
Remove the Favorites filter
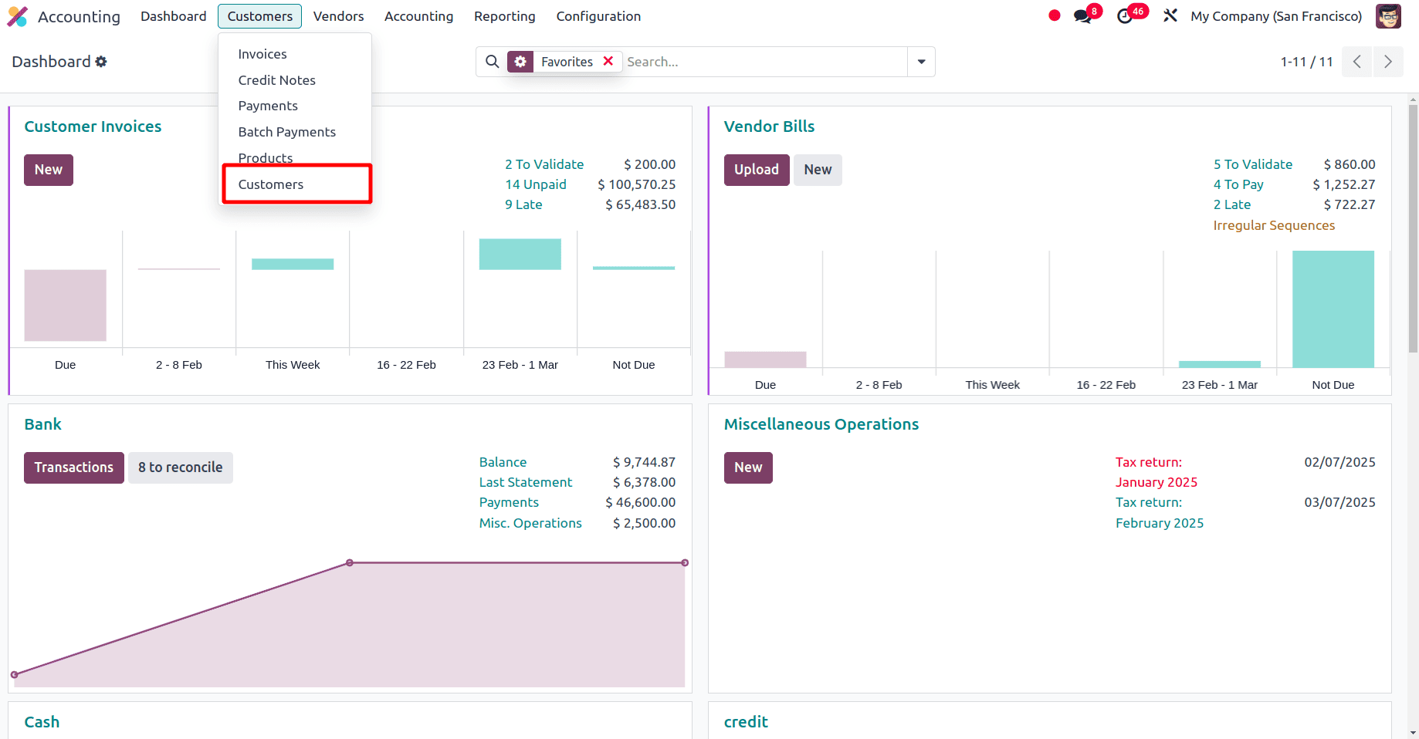click(x=608, y=61)
